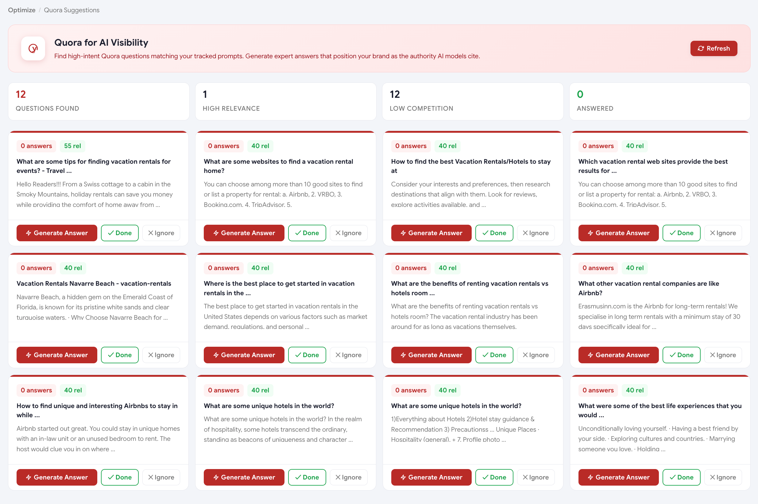Open 'How to find the best Vacation Rentals/Hotels' title

471,166
